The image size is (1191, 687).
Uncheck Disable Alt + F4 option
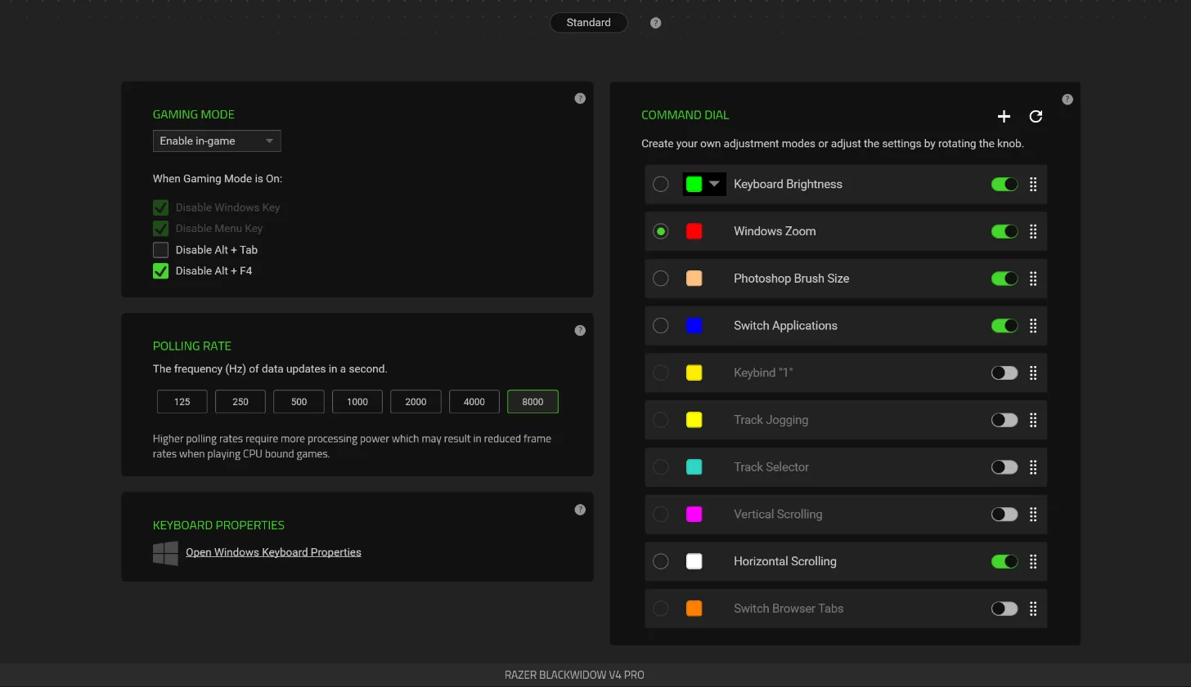click(x=160, y=271)
